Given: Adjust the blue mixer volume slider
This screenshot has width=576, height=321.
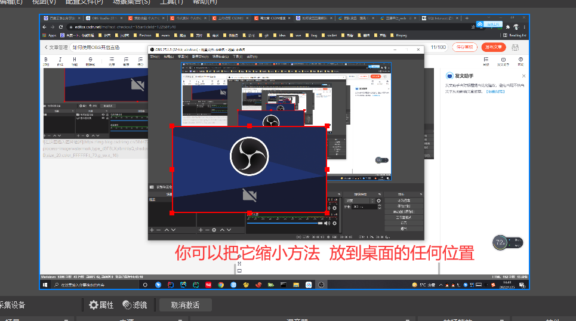Looking at the screenshot, I should [x=285, y=223].
